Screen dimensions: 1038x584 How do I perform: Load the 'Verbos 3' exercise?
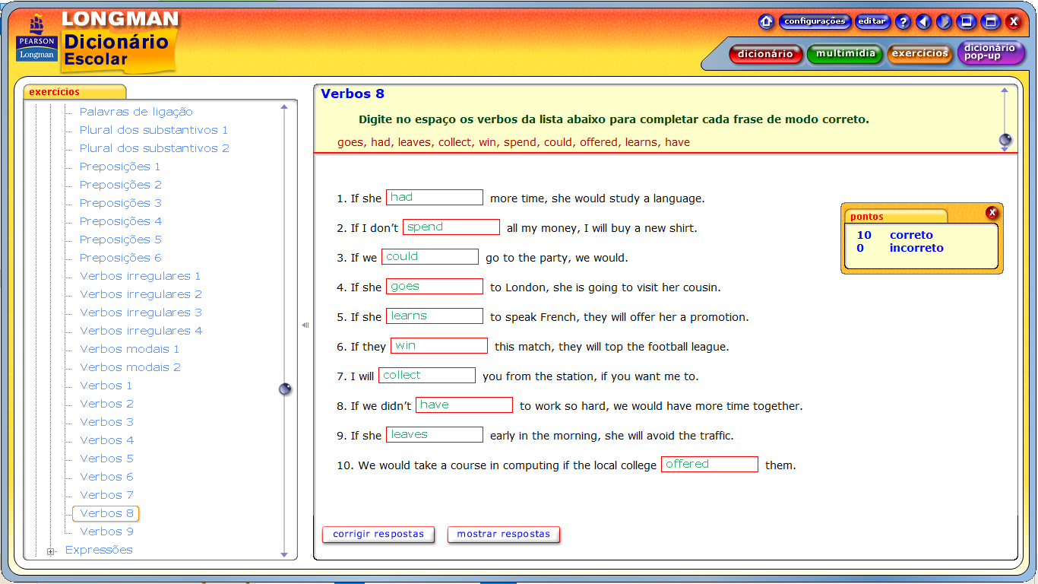(x=106, y=422)
